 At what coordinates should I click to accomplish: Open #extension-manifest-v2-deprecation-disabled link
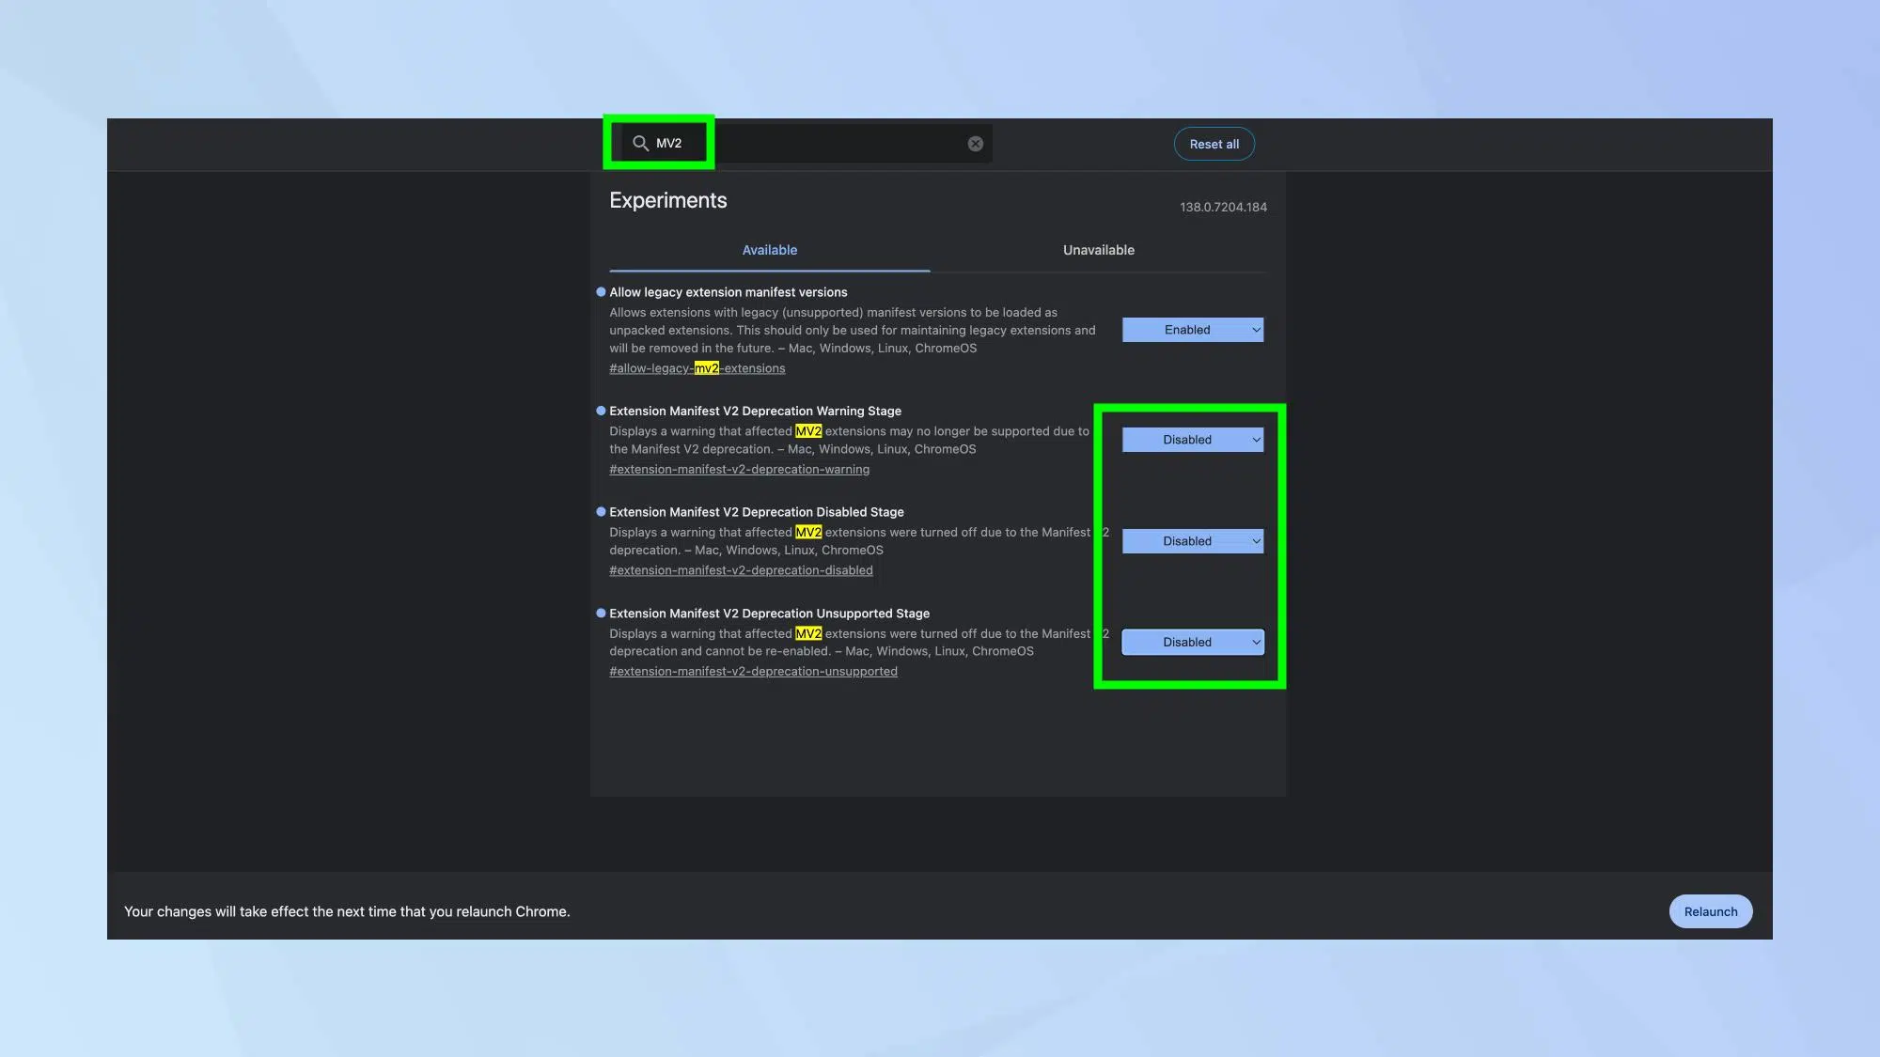(x=741, y=570)
